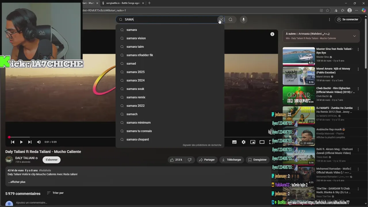The image size is (368, 207).
Task: Like the video (213 k thumbs up)
Action: coord(176,160)
